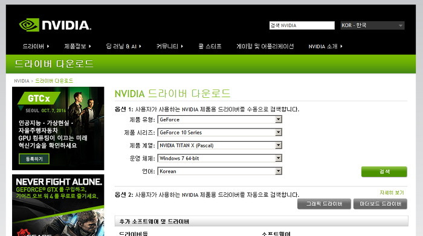This screenshot has width=423, height=236.
Task: Click the green 검색 button
Action: (x=384, y=171)
